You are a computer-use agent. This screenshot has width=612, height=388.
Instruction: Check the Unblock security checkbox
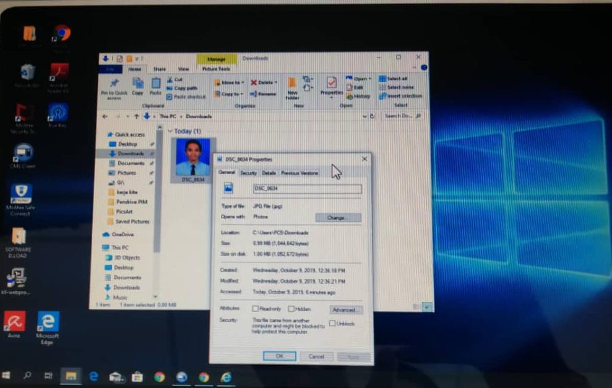[333, 323]
